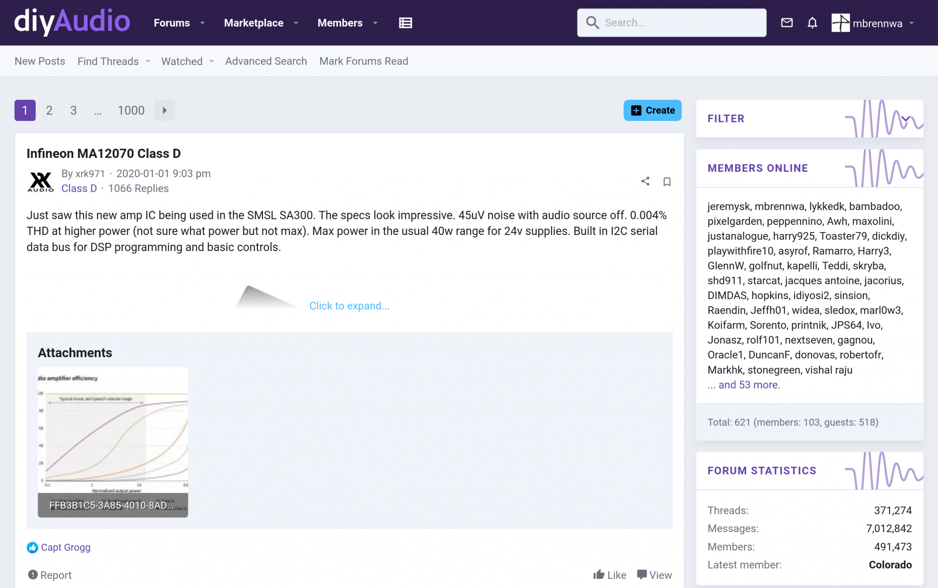Select page 1

tap(25, 110)
